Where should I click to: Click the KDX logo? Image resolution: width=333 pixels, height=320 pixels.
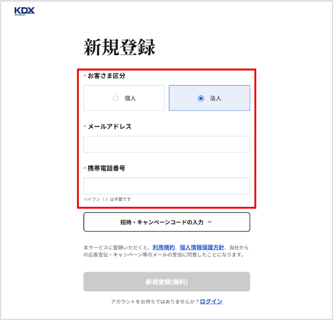tap(24, 11)
